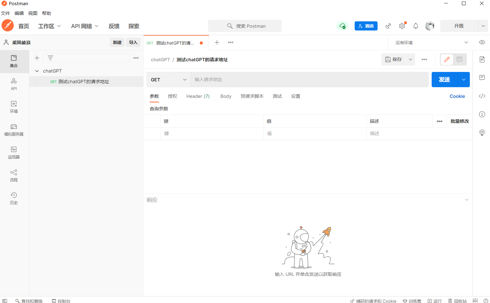
Task: Switch to the 设置 tab
Action: tap(296, 96)
